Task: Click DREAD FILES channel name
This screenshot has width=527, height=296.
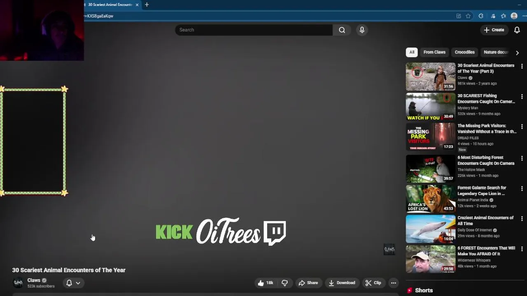Action: point(468,138)
